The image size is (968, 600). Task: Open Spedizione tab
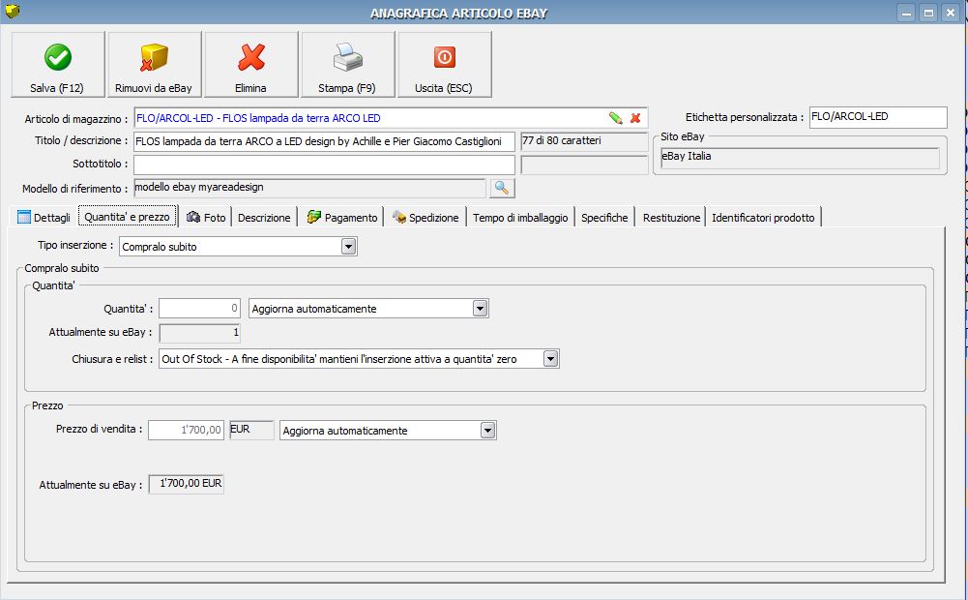click(425, 218)
